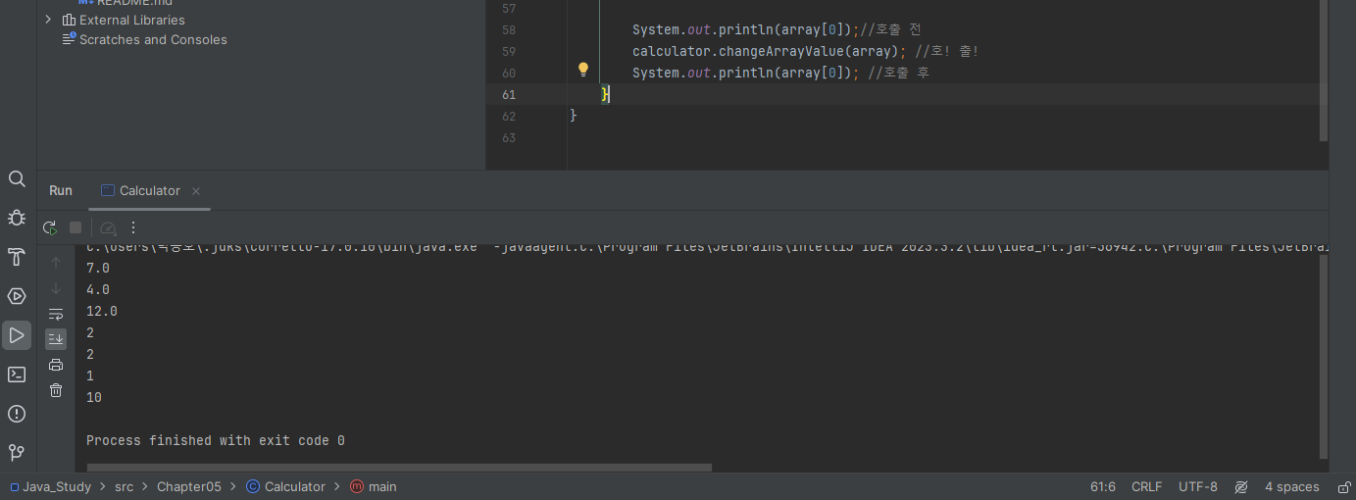
Task: Click the Stop process square icon
Action: (x=75, y=227)
